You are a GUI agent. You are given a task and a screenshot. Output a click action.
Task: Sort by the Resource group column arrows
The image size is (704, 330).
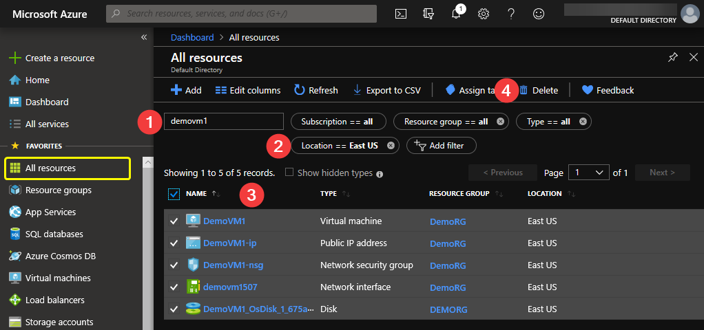(x=499, y=194)
